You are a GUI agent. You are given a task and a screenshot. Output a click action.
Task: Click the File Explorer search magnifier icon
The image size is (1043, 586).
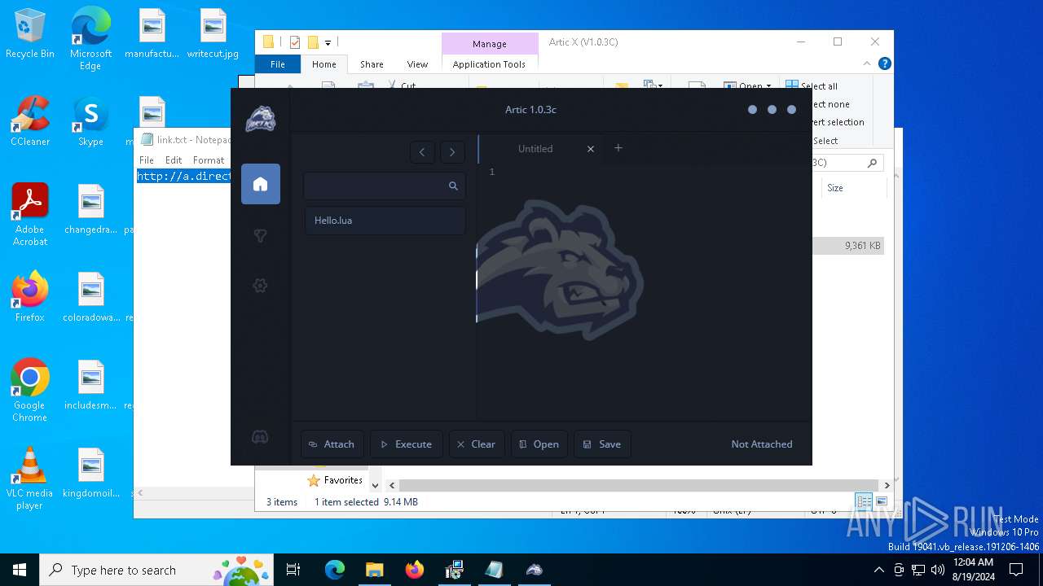pyautogui.click(x=872, y=163)
